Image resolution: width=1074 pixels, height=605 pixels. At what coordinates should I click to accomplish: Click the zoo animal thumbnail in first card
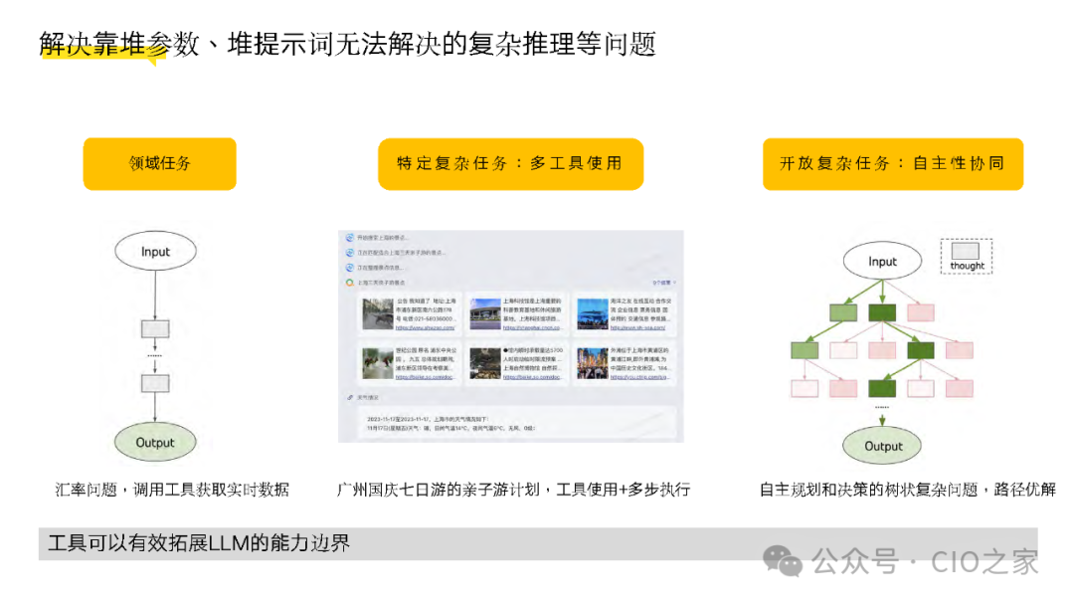(x=378, y=314)
